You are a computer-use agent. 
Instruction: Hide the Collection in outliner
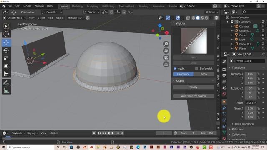tap(263, 22)
